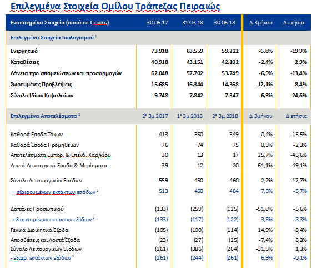Click the blue percentage 7,6%

(x=266, y=191)
